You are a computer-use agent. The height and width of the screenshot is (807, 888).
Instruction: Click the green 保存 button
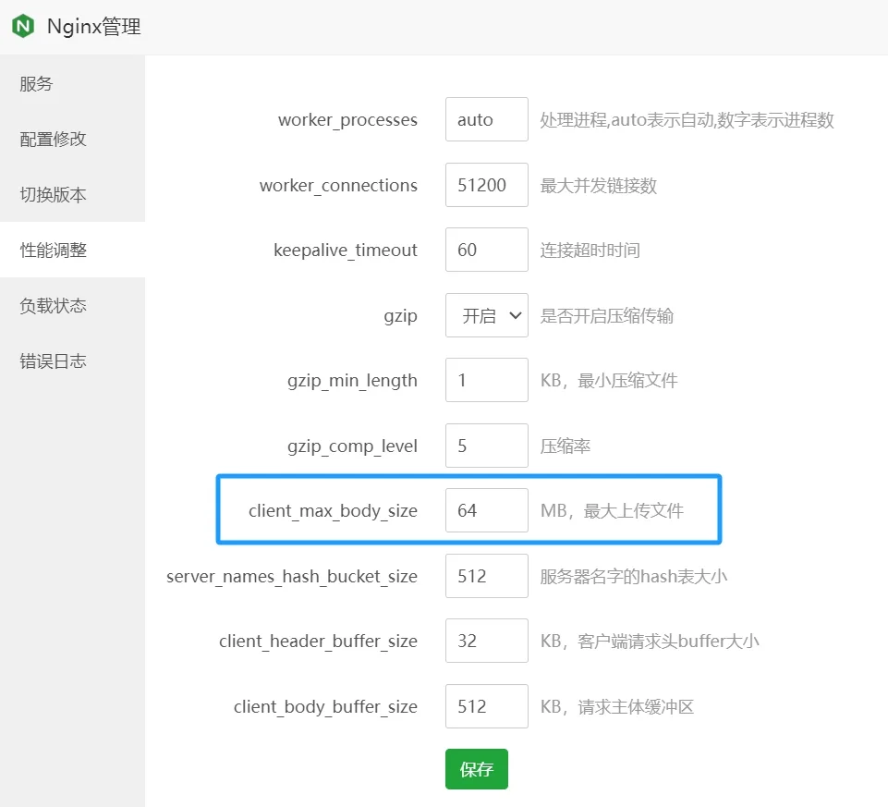[476, 769]
